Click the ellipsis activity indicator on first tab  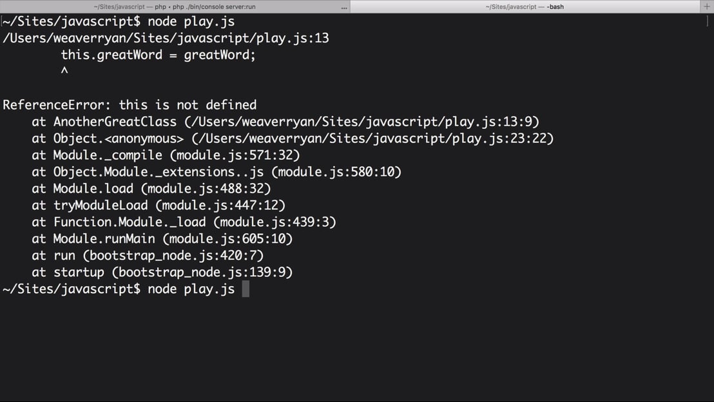coord(344,7)
